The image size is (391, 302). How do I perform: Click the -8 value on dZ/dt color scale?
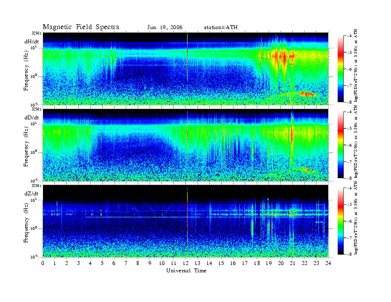click(350, 254)
